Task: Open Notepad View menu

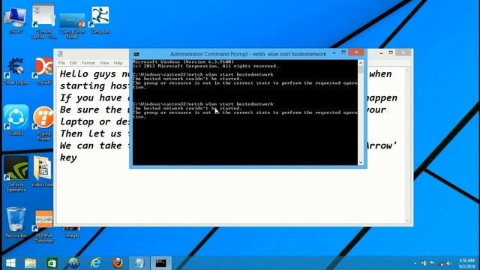Action: pos(104,63)
